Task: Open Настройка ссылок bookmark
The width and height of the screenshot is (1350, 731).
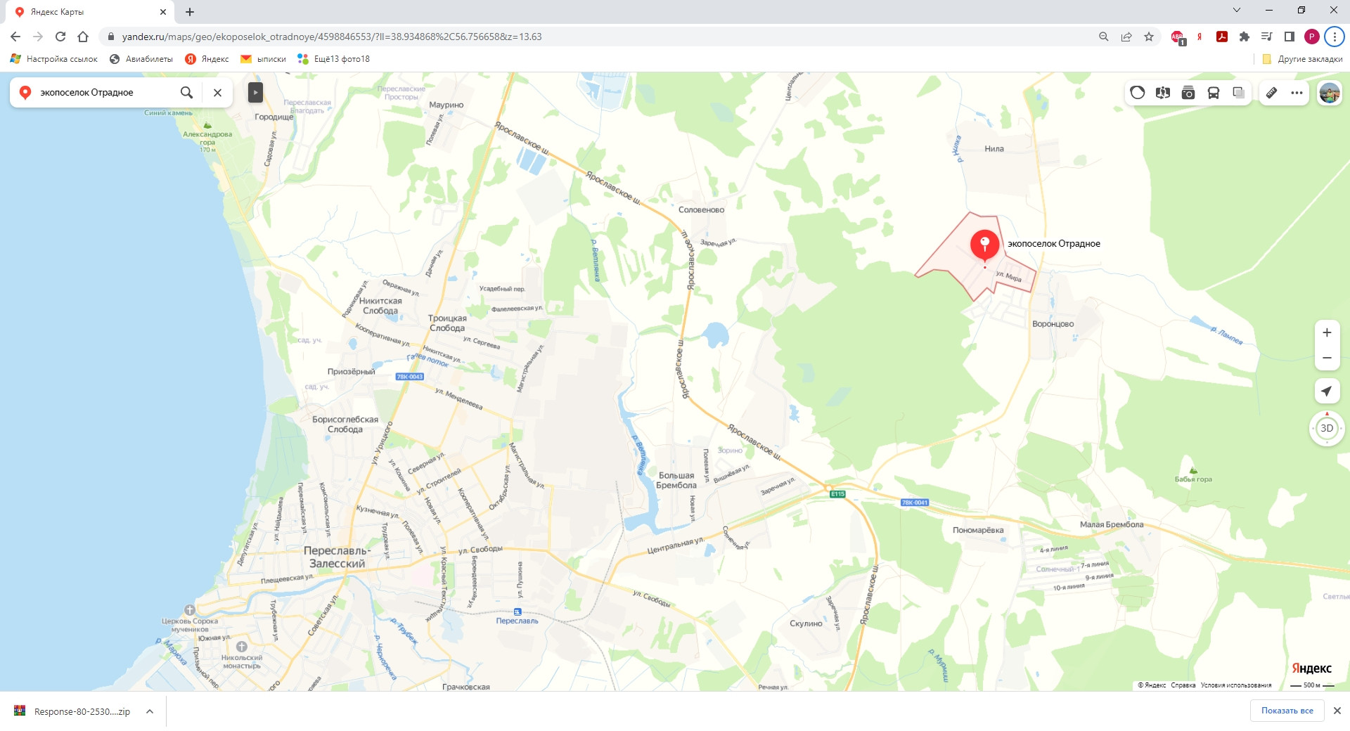Action: [54, 59]
